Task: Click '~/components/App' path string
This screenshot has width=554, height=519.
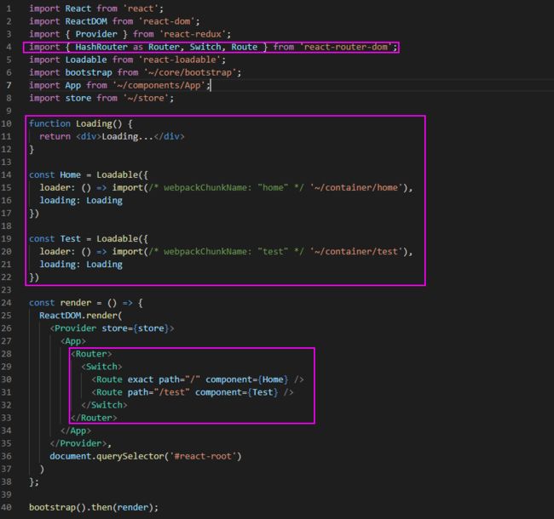Action: (159, 85)
